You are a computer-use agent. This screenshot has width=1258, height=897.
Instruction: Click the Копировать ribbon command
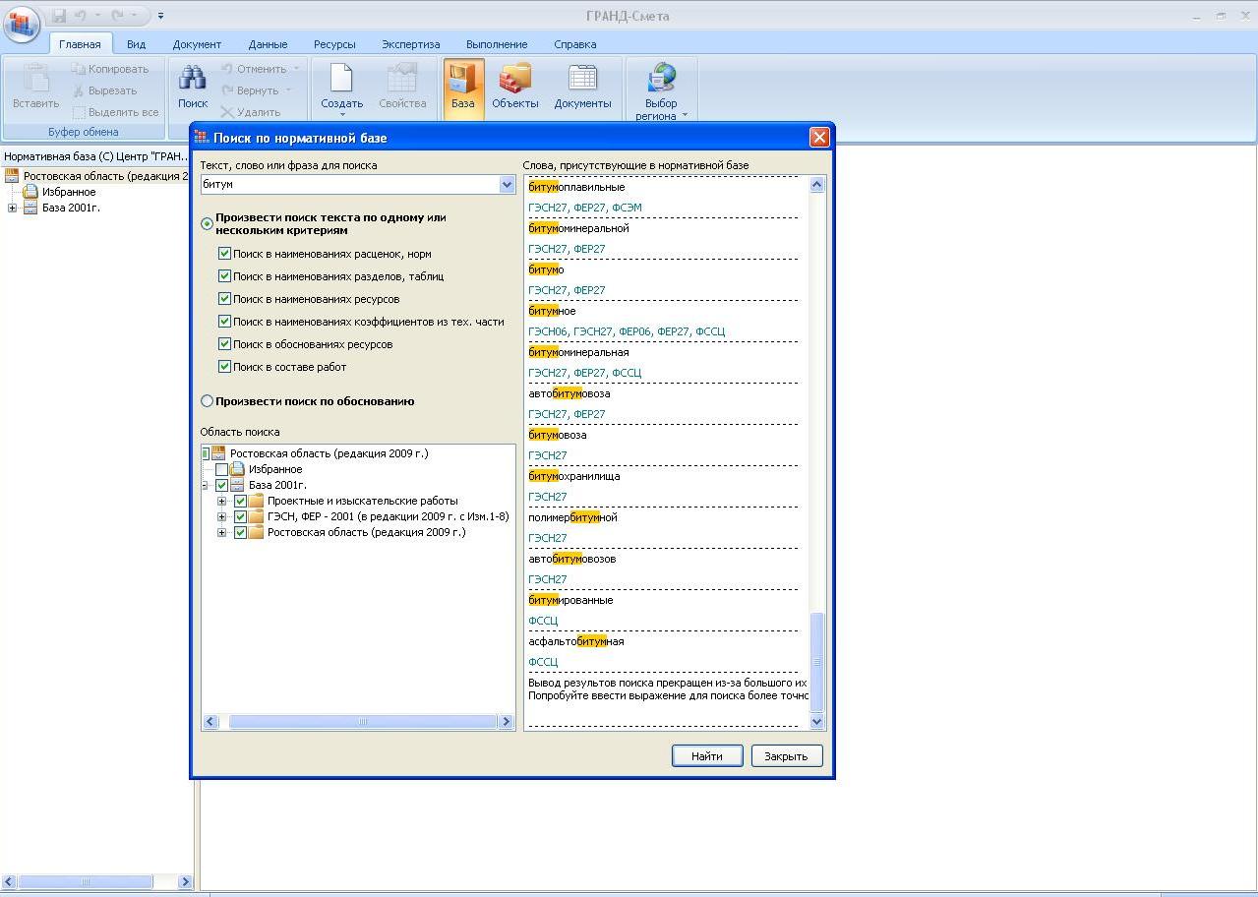[x=110, y=69]
